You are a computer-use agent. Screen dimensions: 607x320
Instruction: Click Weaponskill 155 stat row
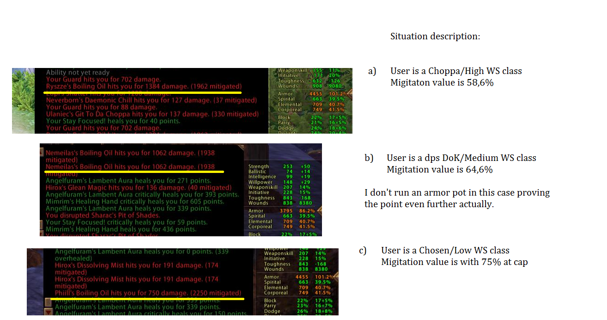click(310, 71)
